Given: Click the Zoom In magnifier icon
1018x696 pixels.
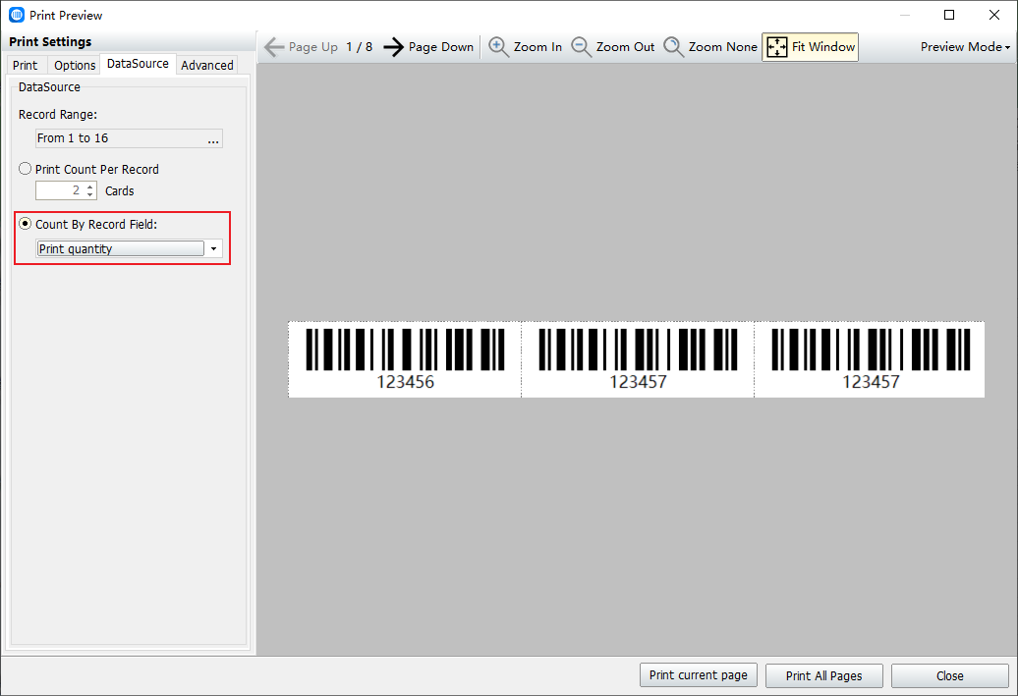Looking at the screenshot, I should pos(498,47).
